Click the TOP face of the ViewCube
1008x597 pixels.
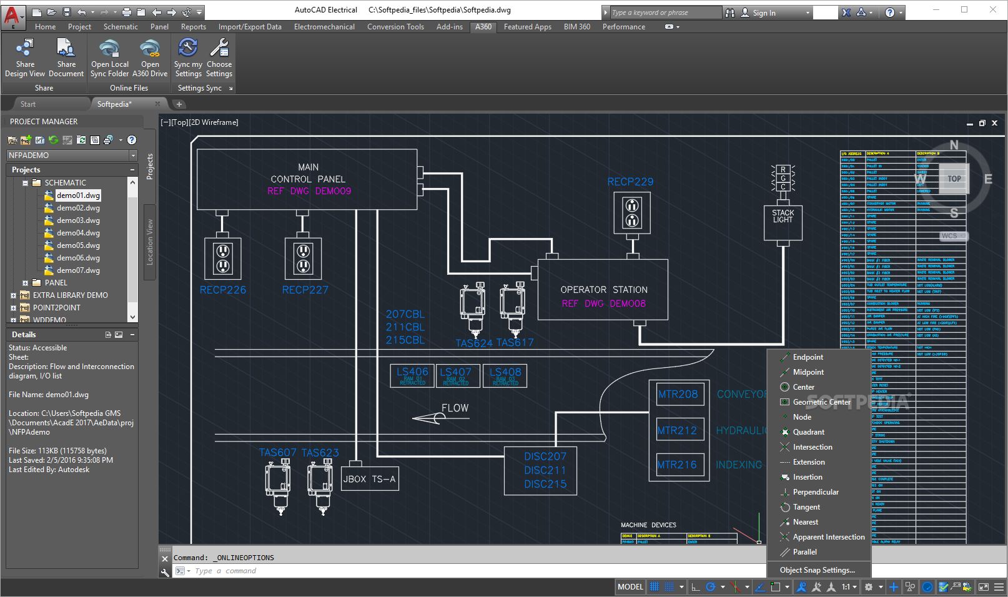point(954,179)
